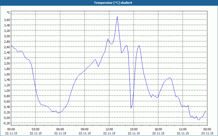Screen dimensions: 218x136
Task: Click the 03:00 time label on x-axis
Action: [x=36, y=129]
